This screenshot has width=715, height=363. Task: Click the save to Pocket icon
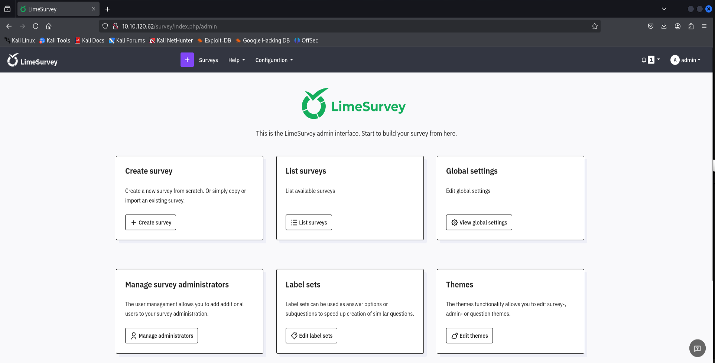[651, 26]
